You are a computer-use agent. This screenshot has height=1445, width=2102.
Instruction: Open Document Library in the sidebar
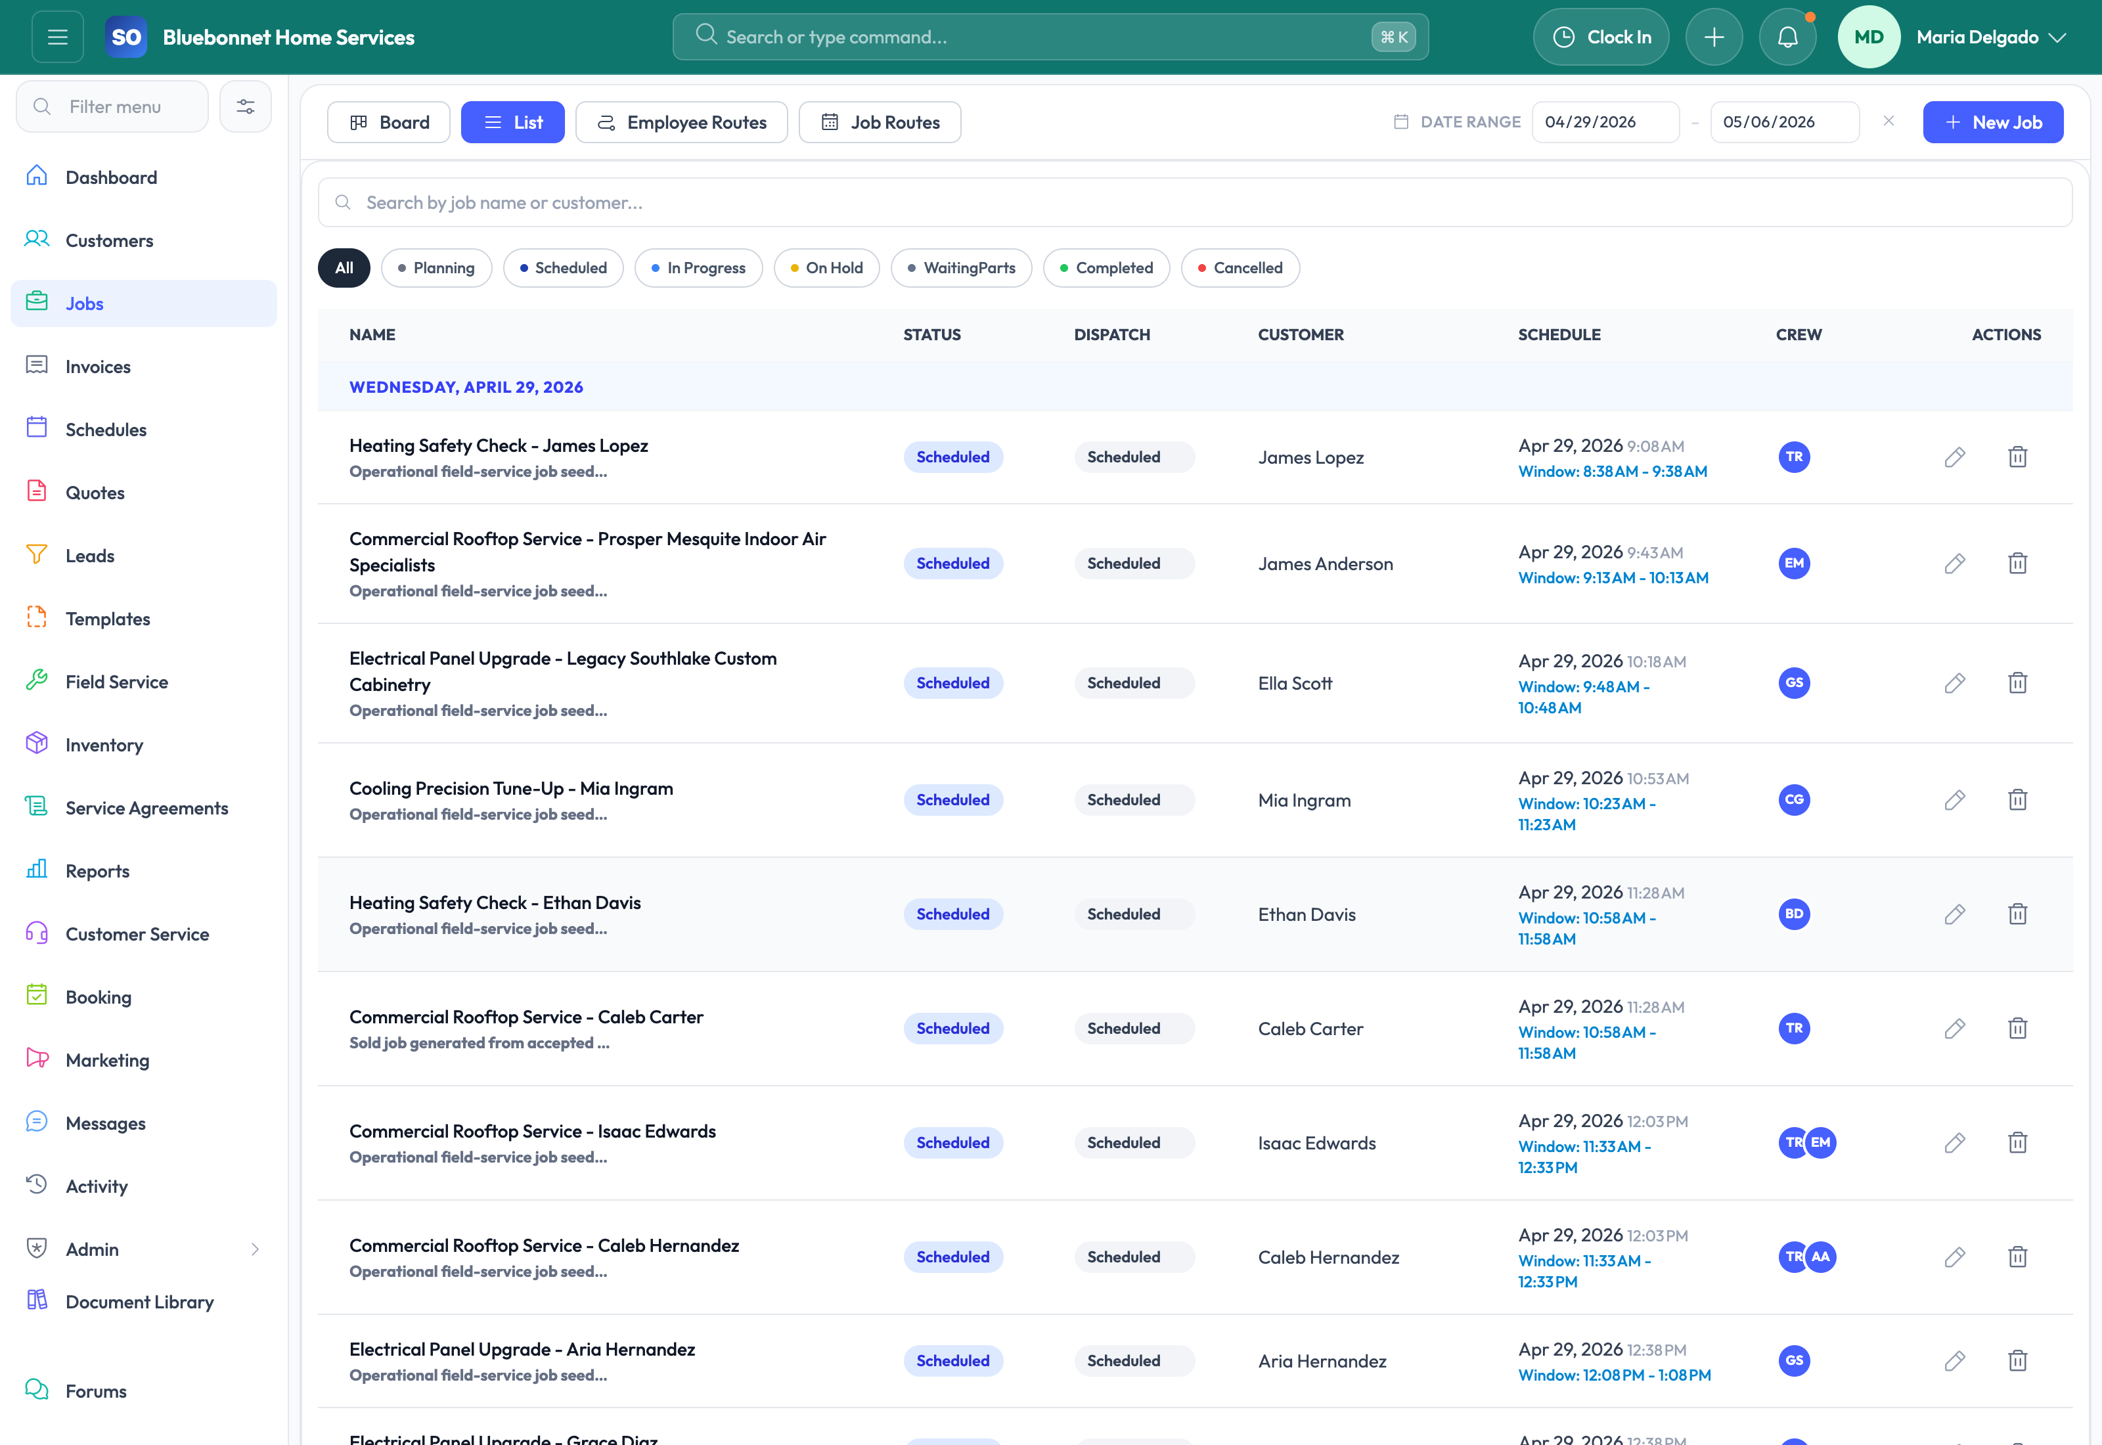(x=144, y=1302)
